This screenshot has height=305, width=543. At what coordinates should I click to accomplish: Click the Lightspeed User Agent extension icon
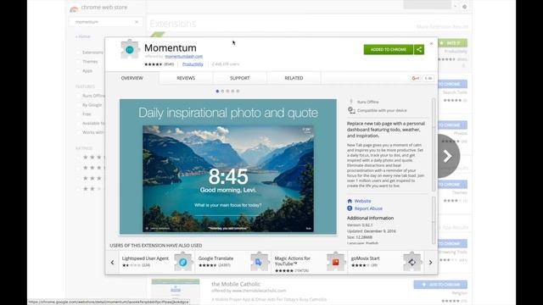point(183,262)
